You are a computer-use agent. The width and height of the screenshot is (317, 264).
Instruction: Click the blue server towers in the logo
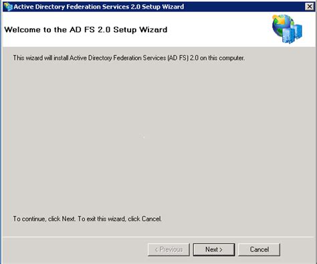coord(293,33)
